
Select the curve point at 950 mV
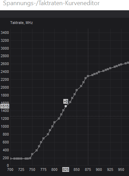coord(121,64)
